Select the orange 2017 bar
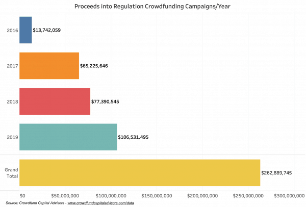This screenshot has height=207, width=306. (49, 66)
